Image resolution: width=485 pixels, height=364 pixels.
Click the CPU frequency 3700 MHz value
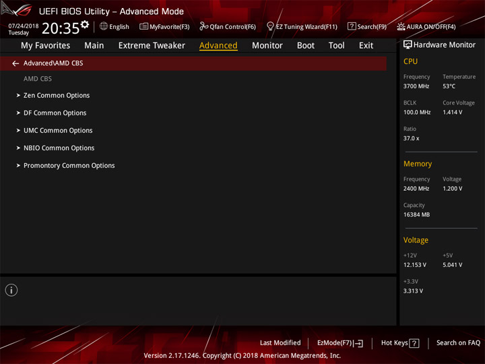coord(416,86)
